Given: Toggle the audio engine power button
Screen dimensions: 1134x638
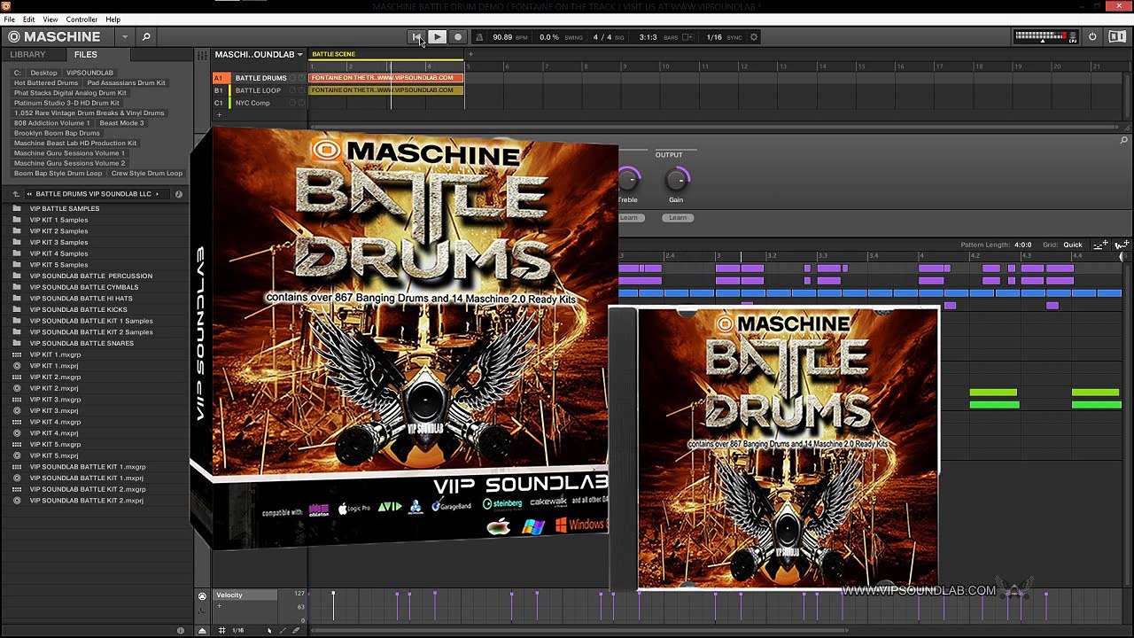Looking at the screenshot, I should tap(1092, 37).
